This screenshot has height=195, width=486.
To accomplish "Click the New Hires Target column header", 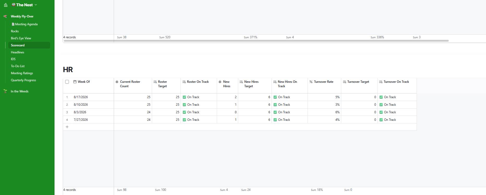I will 255,85.
